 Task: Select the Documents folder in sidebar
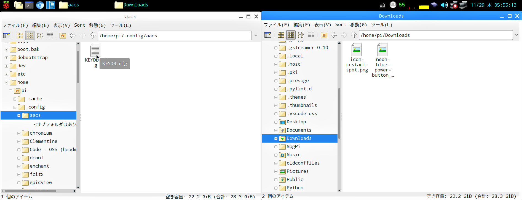click(299, 130)
